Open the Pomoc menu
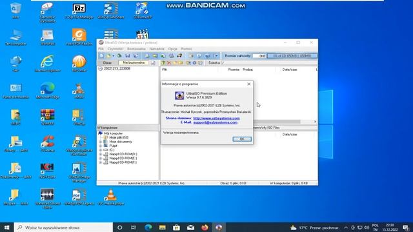Image resolution: width=413 pixels, height=232 pixels. pos(186,49)
